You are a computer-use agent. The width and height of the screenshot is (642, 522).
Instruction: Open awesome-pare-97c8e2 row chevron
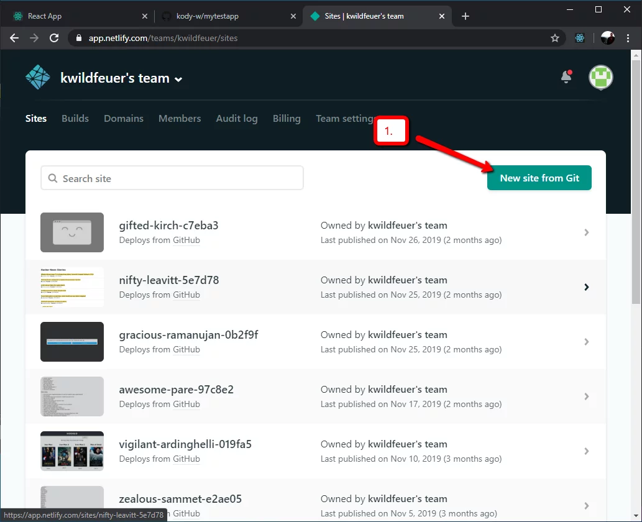click(586, 396)
